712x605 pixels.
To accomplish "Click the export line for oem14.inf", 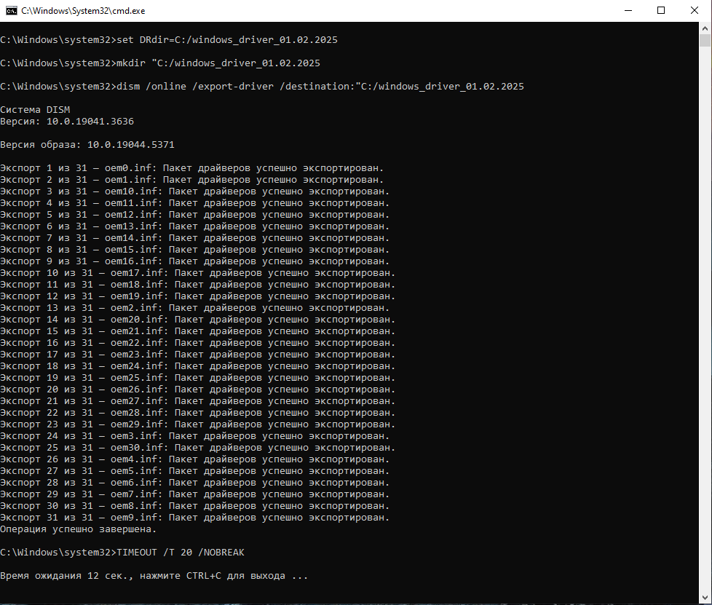I will click(195, 238).
